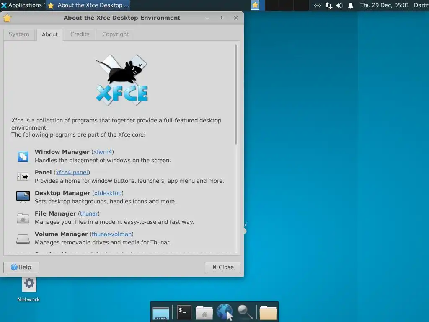Click the dialog's vertical scrollbar
The width and height of the screenshot is (429, 322).
point(236,94)
